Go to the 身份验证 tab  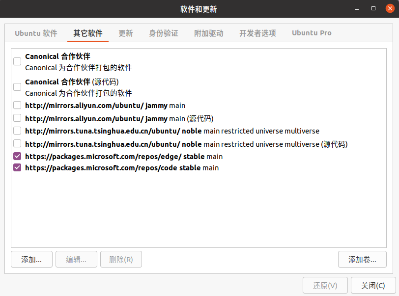(x=163, y=33)
